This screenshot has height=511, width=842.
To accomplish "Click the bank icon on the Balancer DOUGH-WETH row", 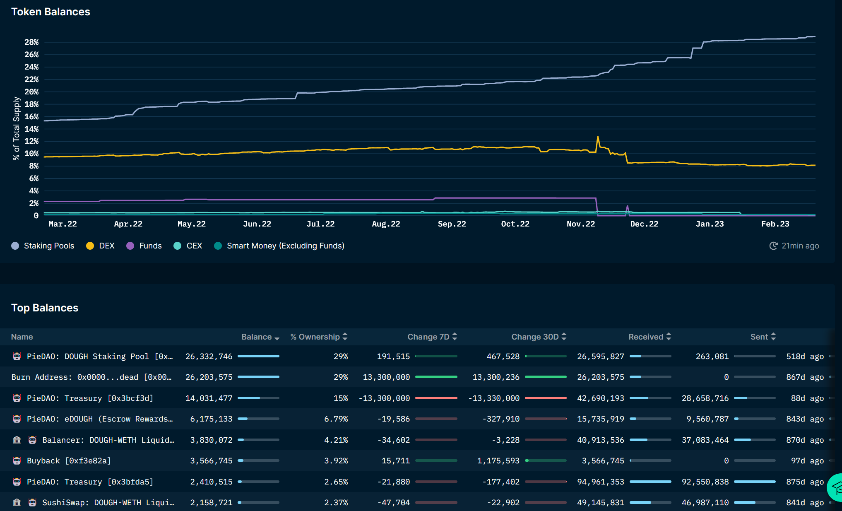I will click(x=17, y=440).
